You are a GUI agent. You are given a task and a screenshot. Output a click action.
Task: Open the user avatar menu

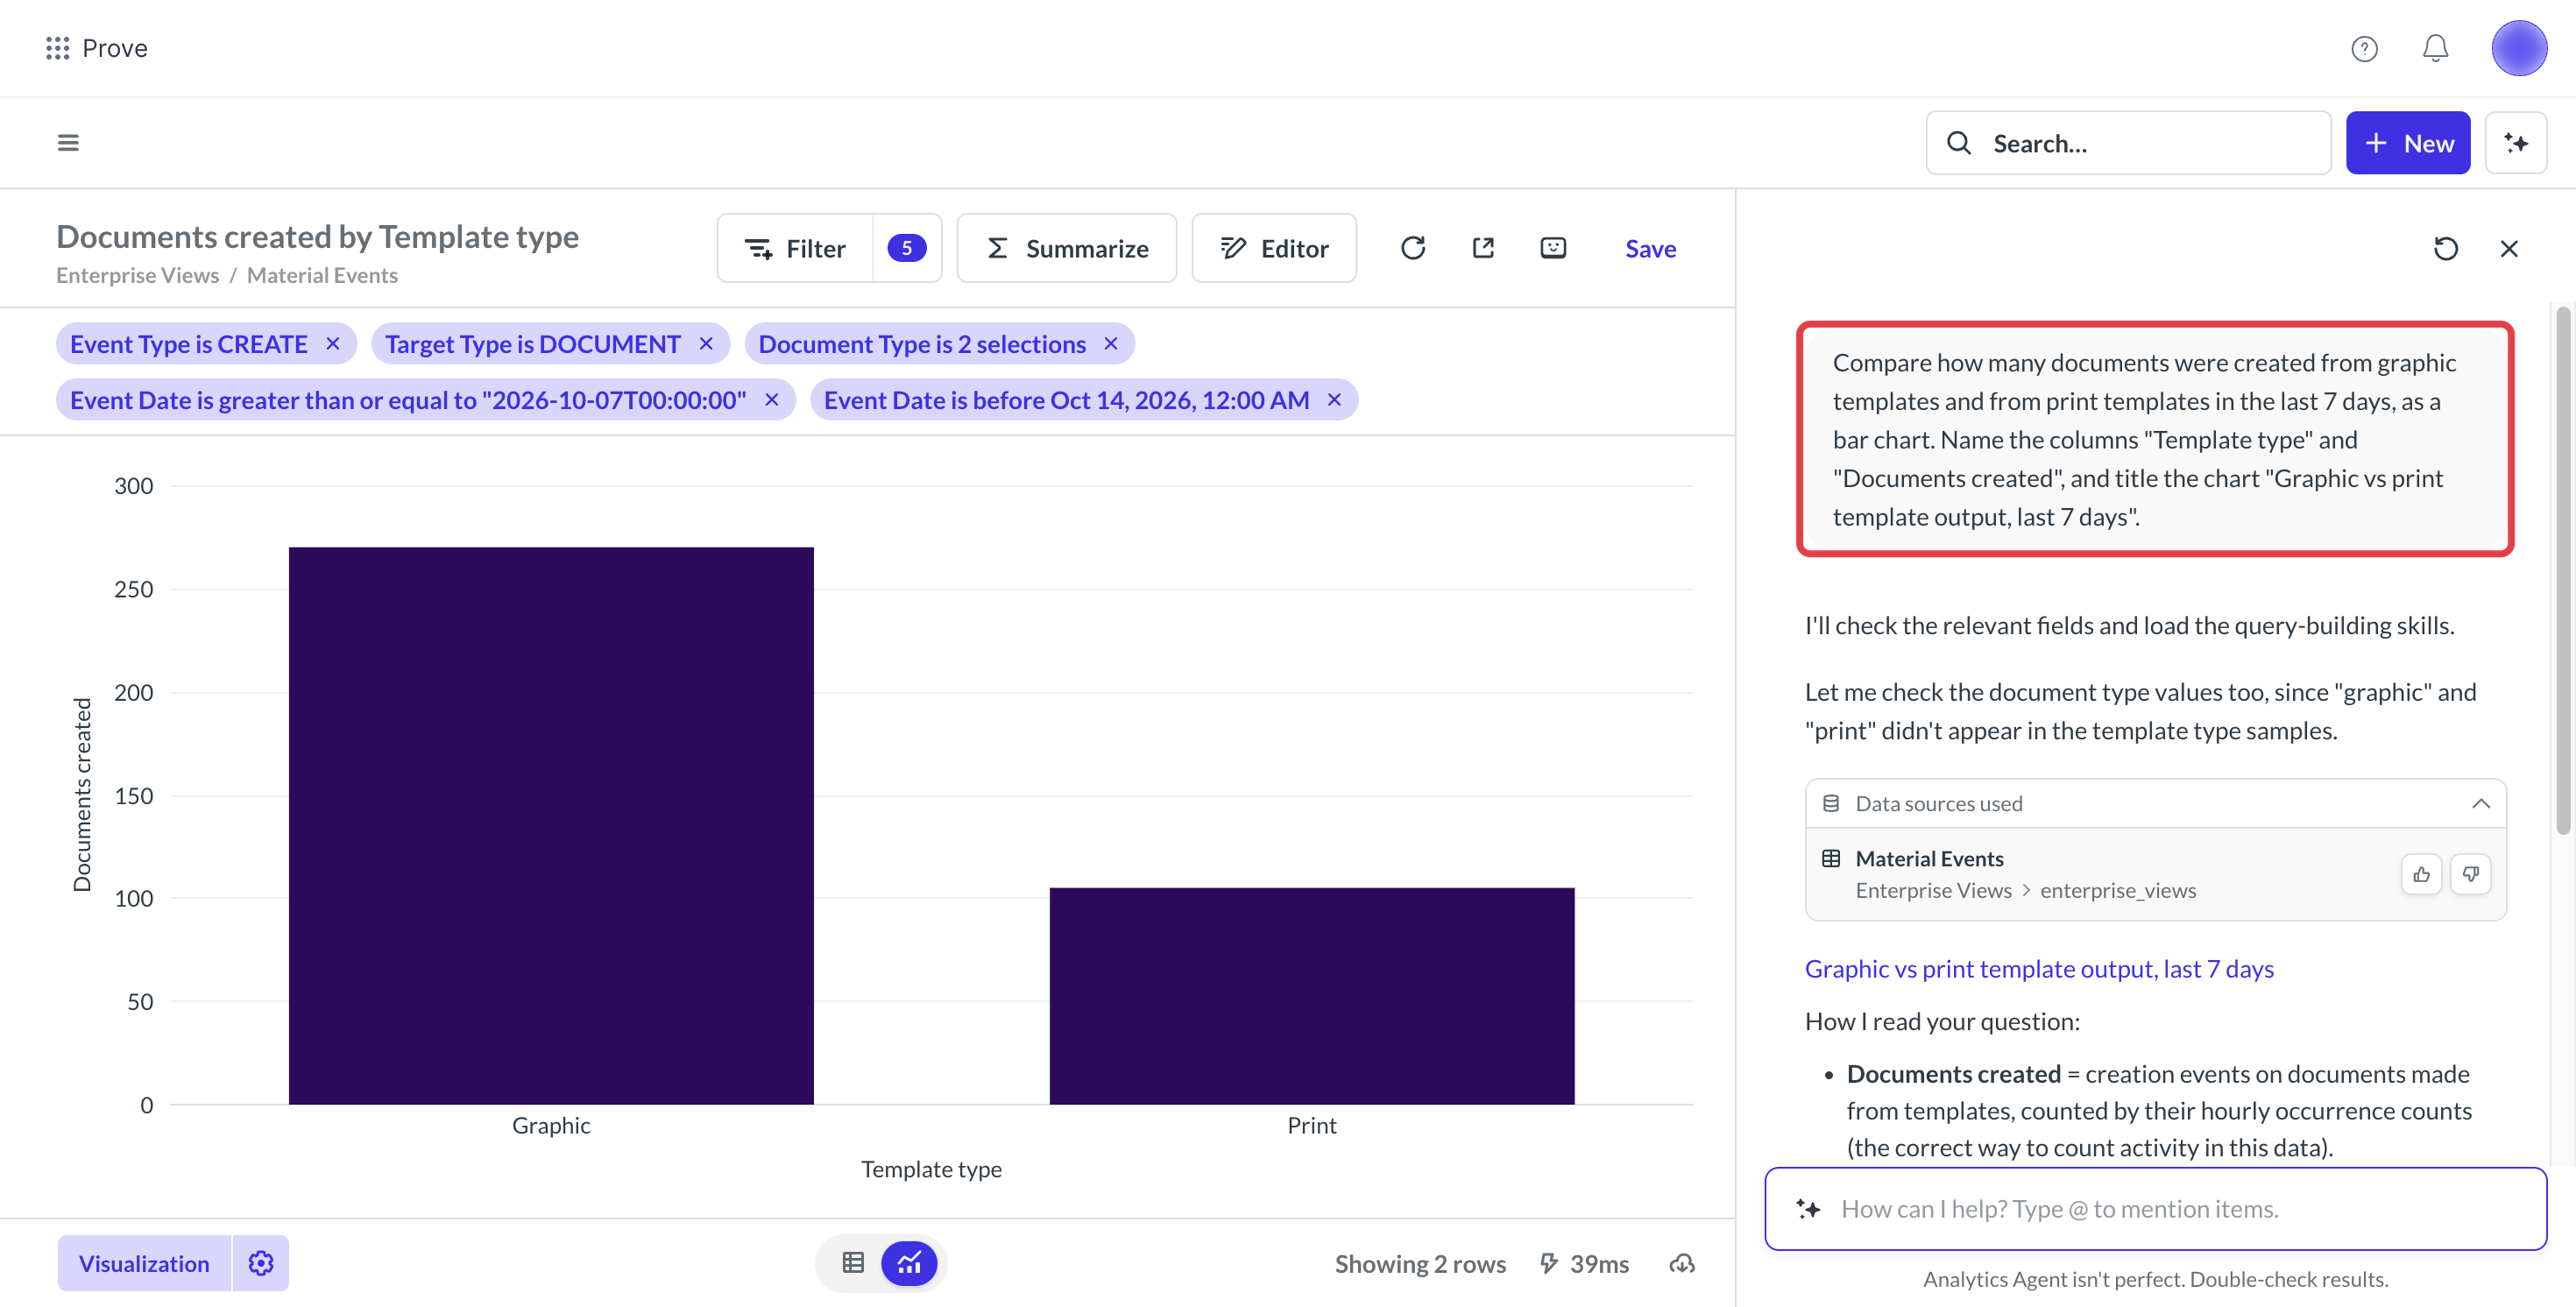tap(2518, 48)
